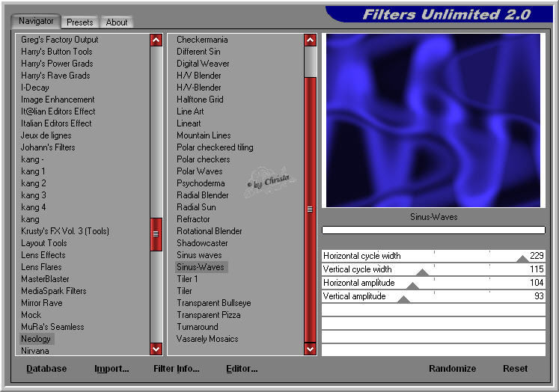Click the Database button

point(46,369)
